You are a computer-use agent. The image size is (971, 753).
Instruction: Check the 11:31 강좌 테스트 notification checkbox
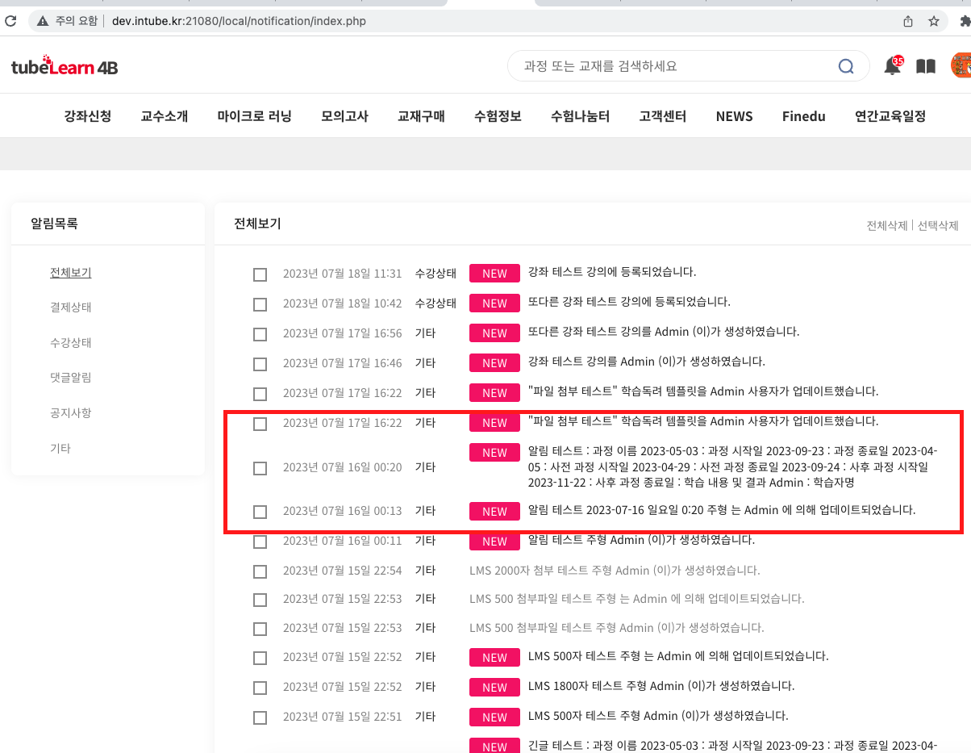pos(260,274)
